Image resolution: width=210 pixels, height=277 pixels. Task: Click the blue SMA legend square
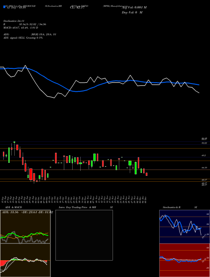[x=4, y=7]
